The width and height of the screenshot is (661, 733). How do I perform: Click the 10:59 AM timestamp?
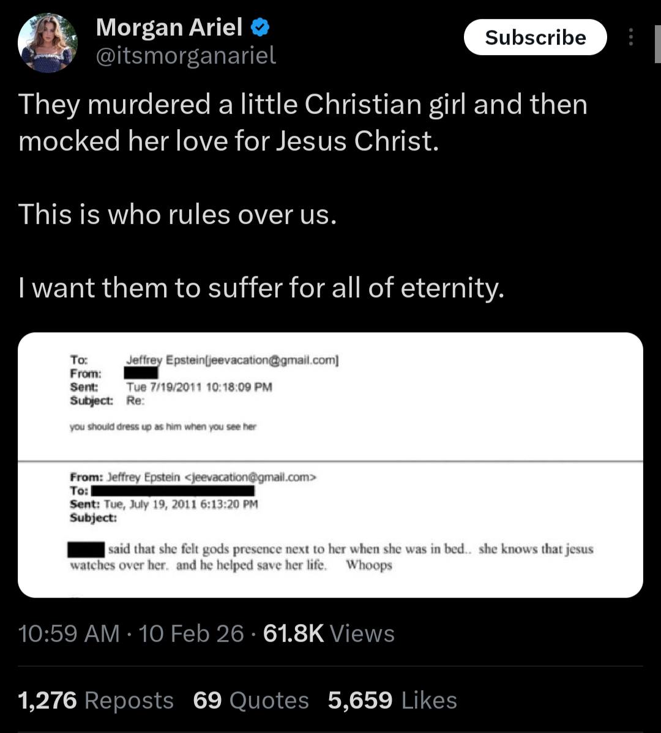[x=69, y=633]
